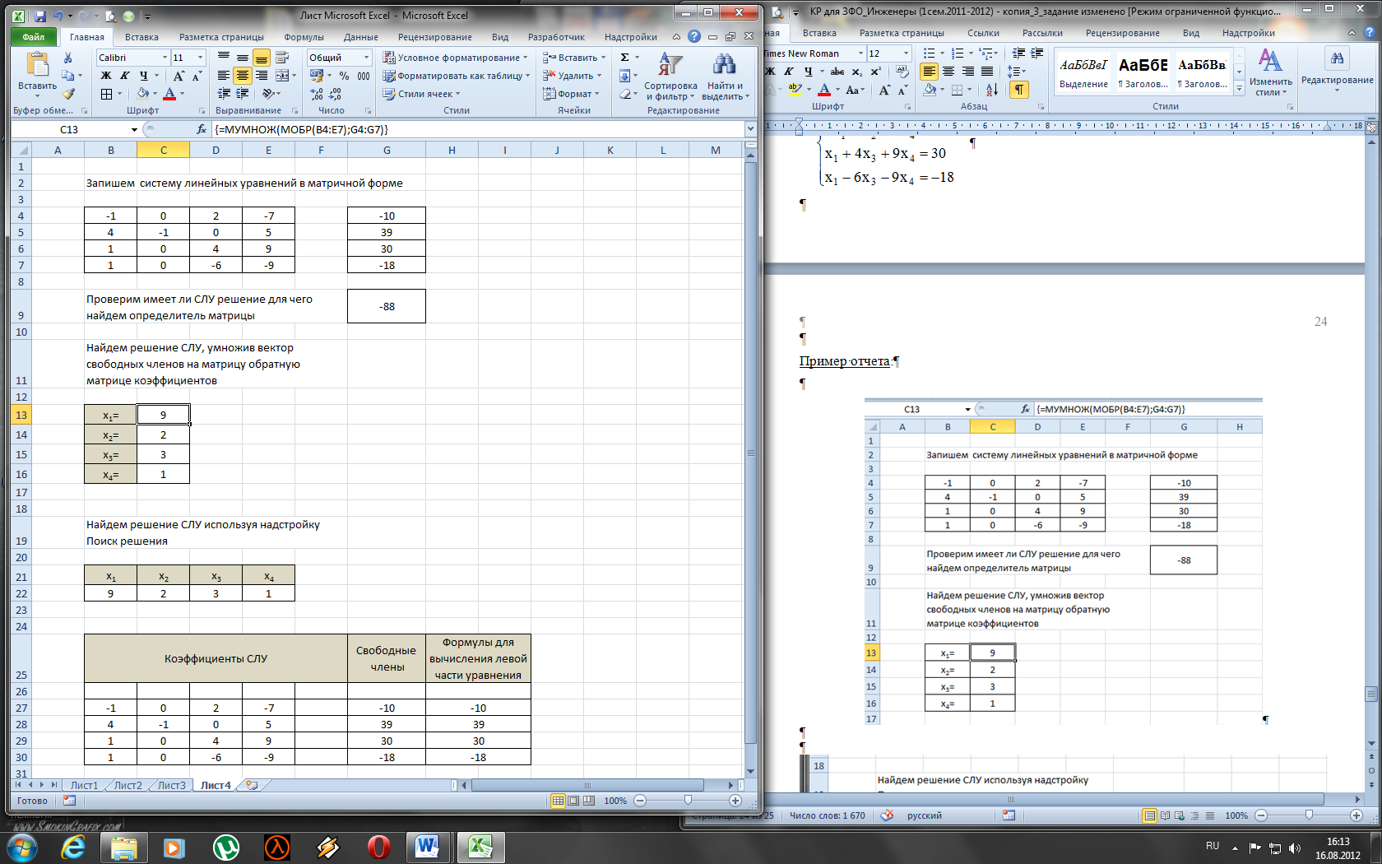Screen dimensions: 1382x864
Task: Click Undo in the Excel quick access toolbar
Action: click(58, 16)
